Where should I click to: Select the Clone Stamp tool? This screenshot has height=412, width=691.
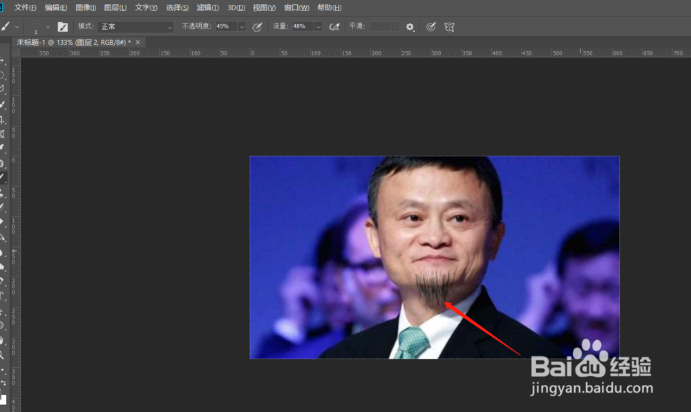point(2,193)
